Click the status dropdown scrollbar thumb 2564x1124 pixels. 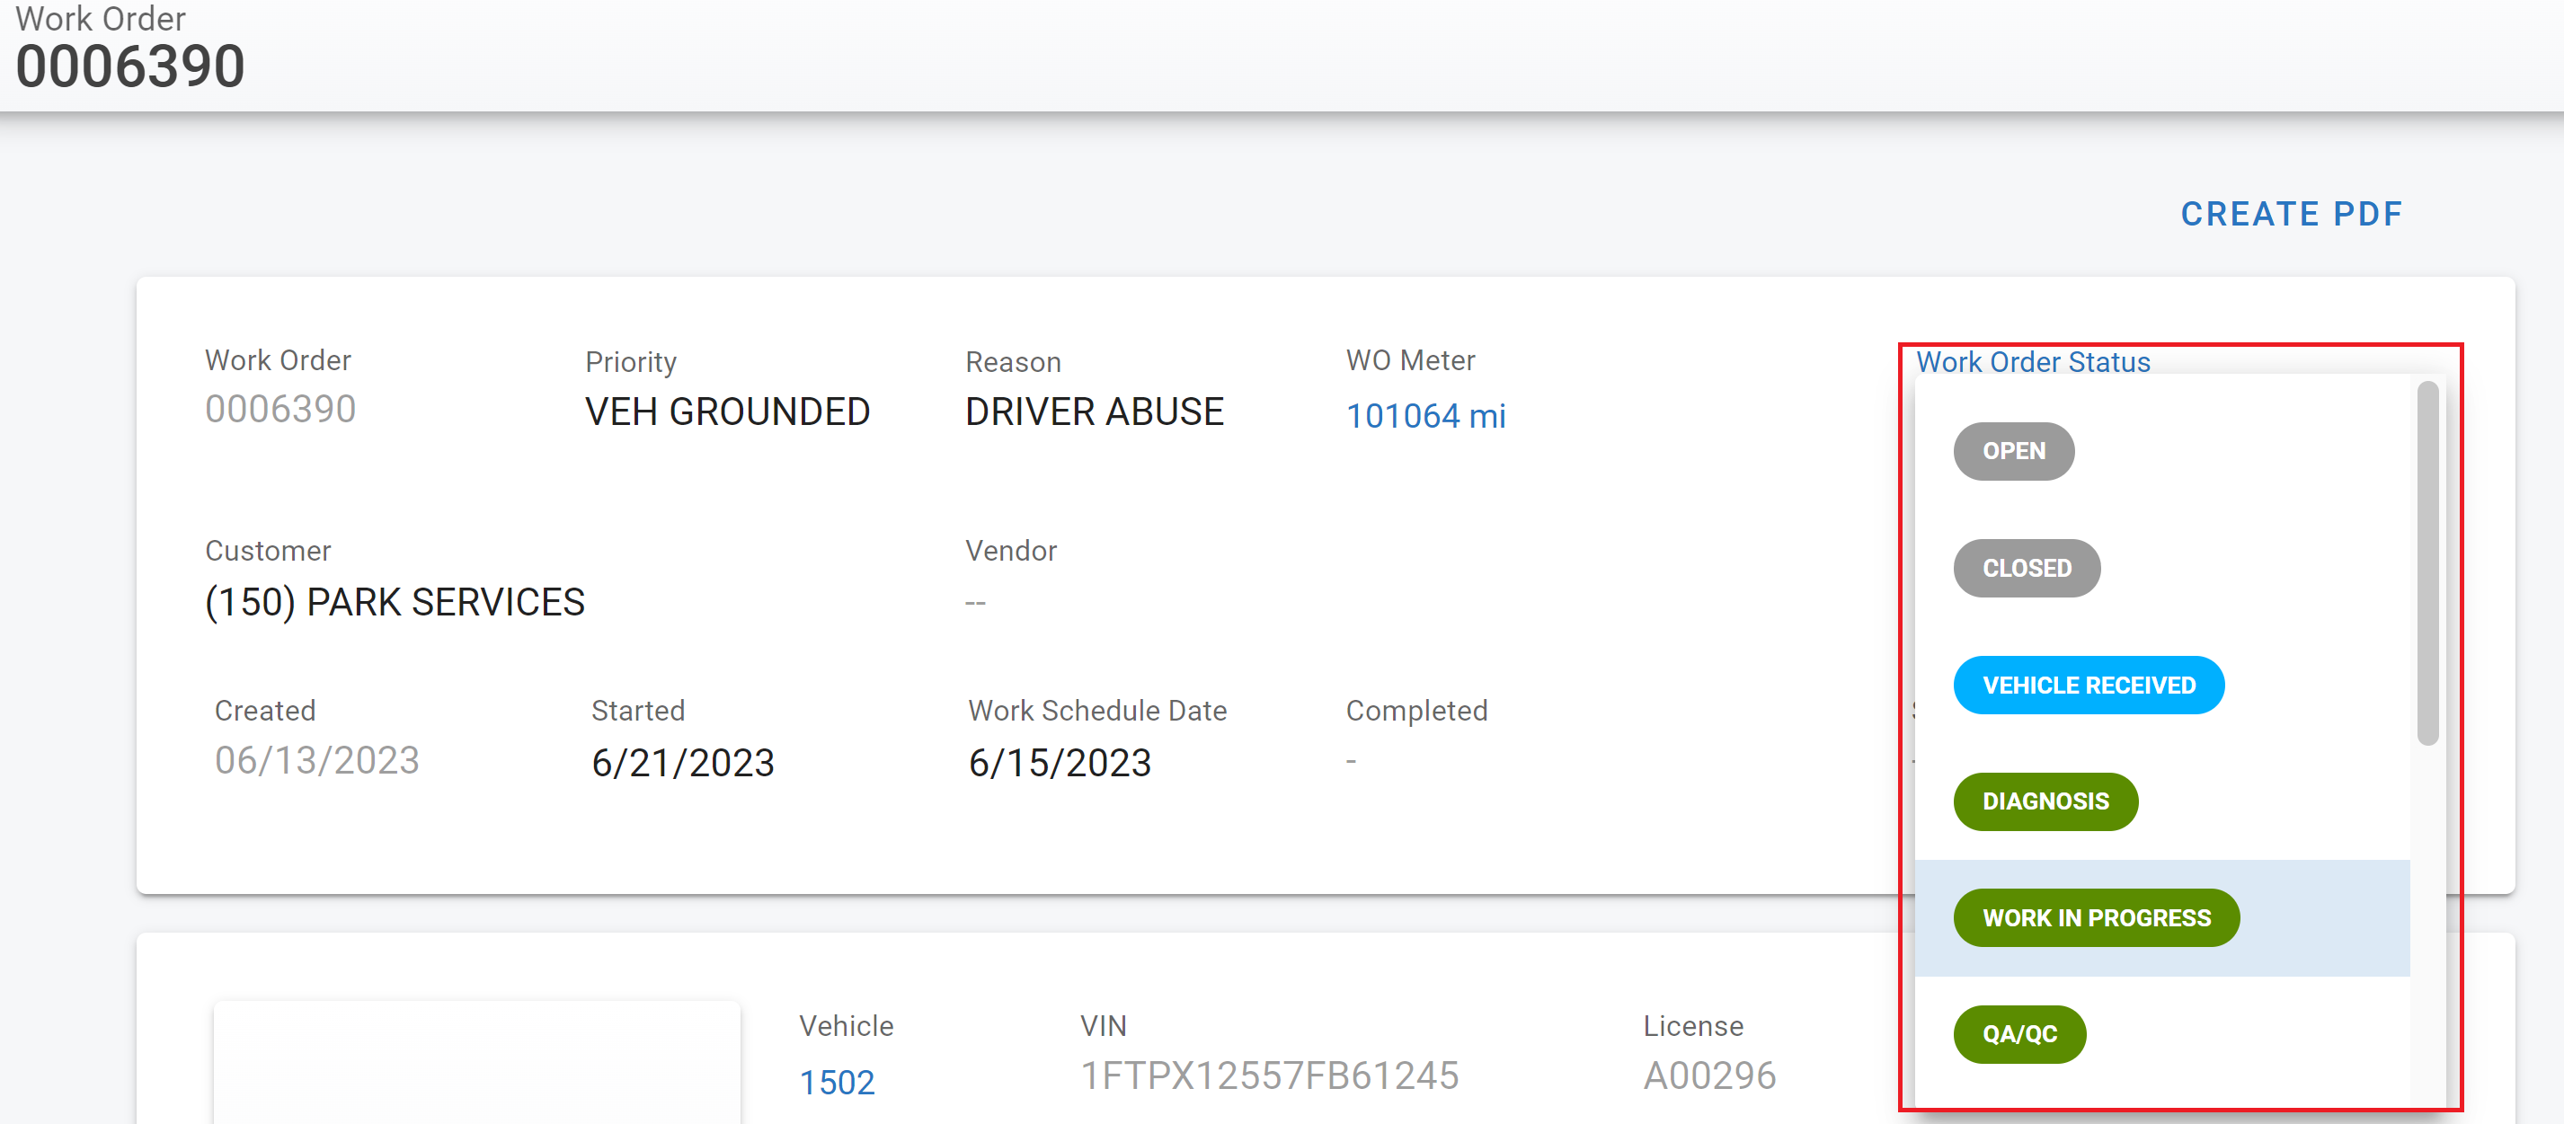point(2426,562)
